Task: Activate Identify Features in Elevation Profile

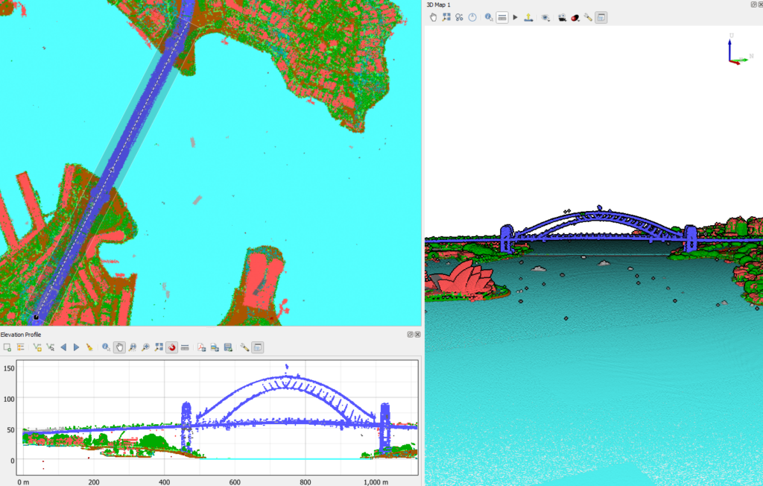Action: pos(106,347)
